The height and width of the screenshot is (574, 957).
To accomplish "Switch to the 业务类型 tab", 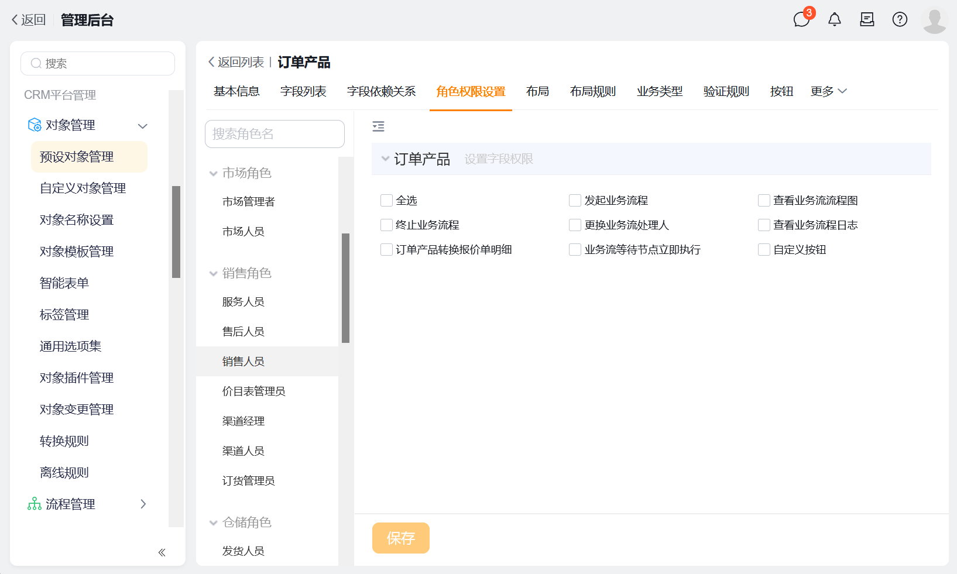I will [660, 91].
